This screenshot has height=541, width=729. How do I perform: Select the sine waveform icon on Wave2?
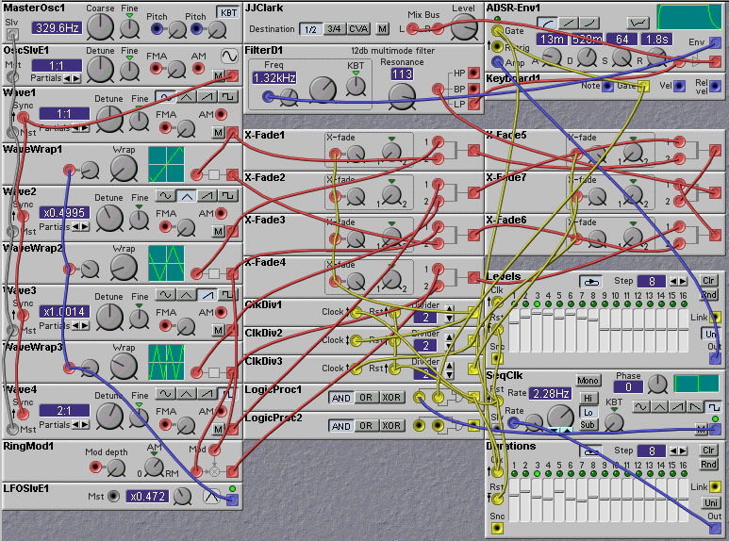pyautogui.click(x=165, y=195)
